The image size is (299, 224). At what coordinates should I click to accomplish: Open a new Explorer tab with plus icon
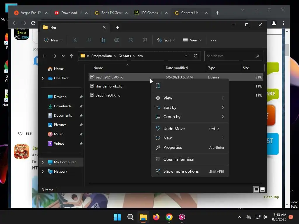pos(117,28)
